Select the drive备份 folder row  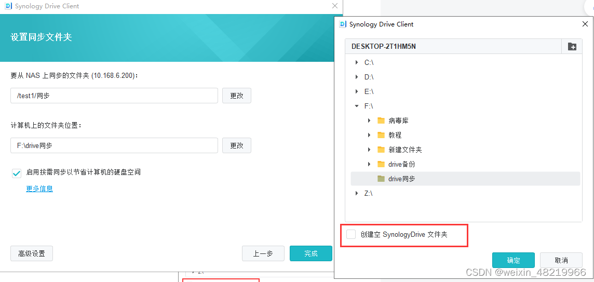[x=466, y=164]
